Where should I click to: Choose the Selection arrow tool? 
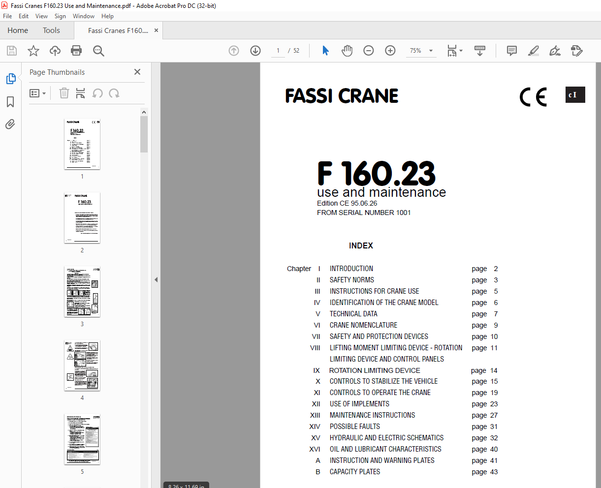click(x=325, y=51)
